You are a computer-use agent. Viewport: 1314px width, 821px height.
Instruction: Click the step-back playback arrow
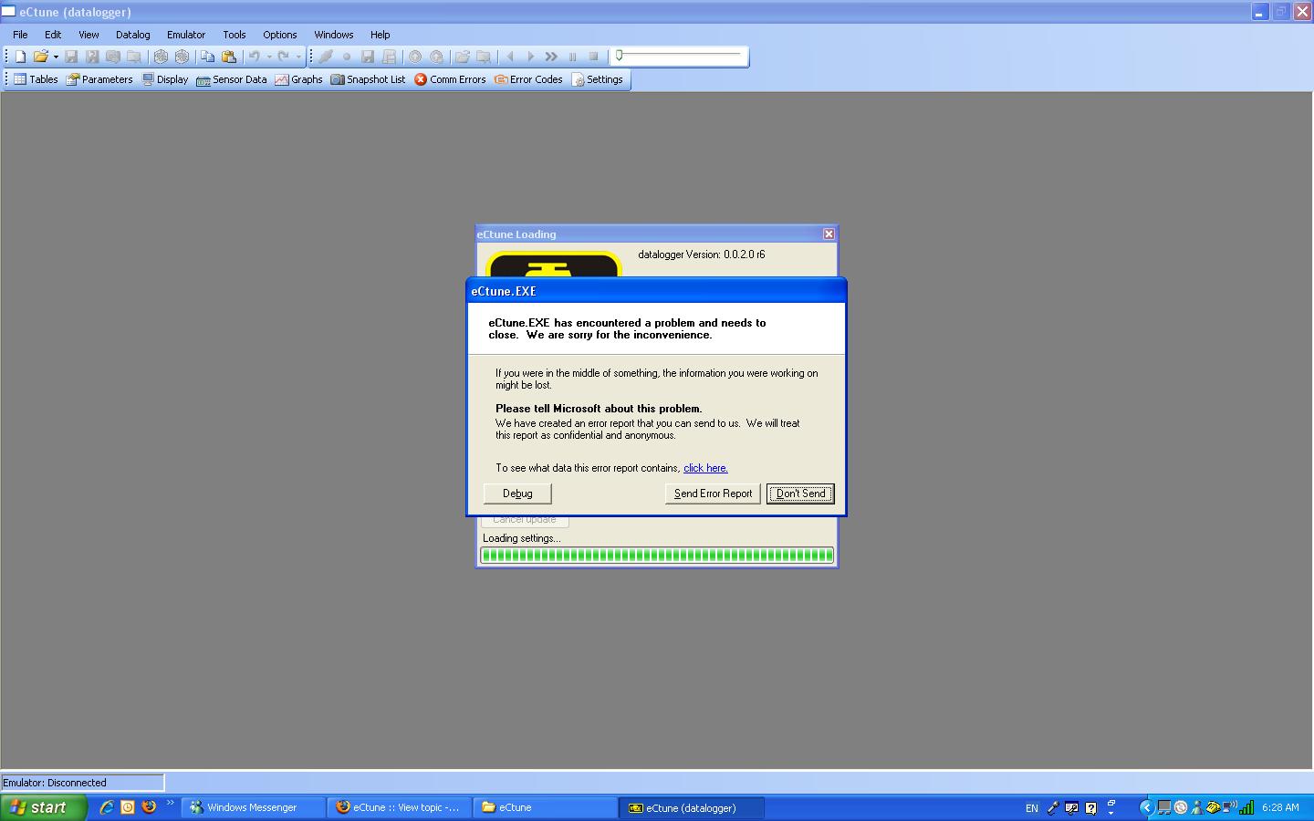[510, 57]
